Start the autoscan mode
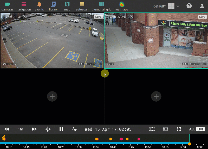This screenshot has width=208, height=149. pyautogui.click(x=82, y=6)
